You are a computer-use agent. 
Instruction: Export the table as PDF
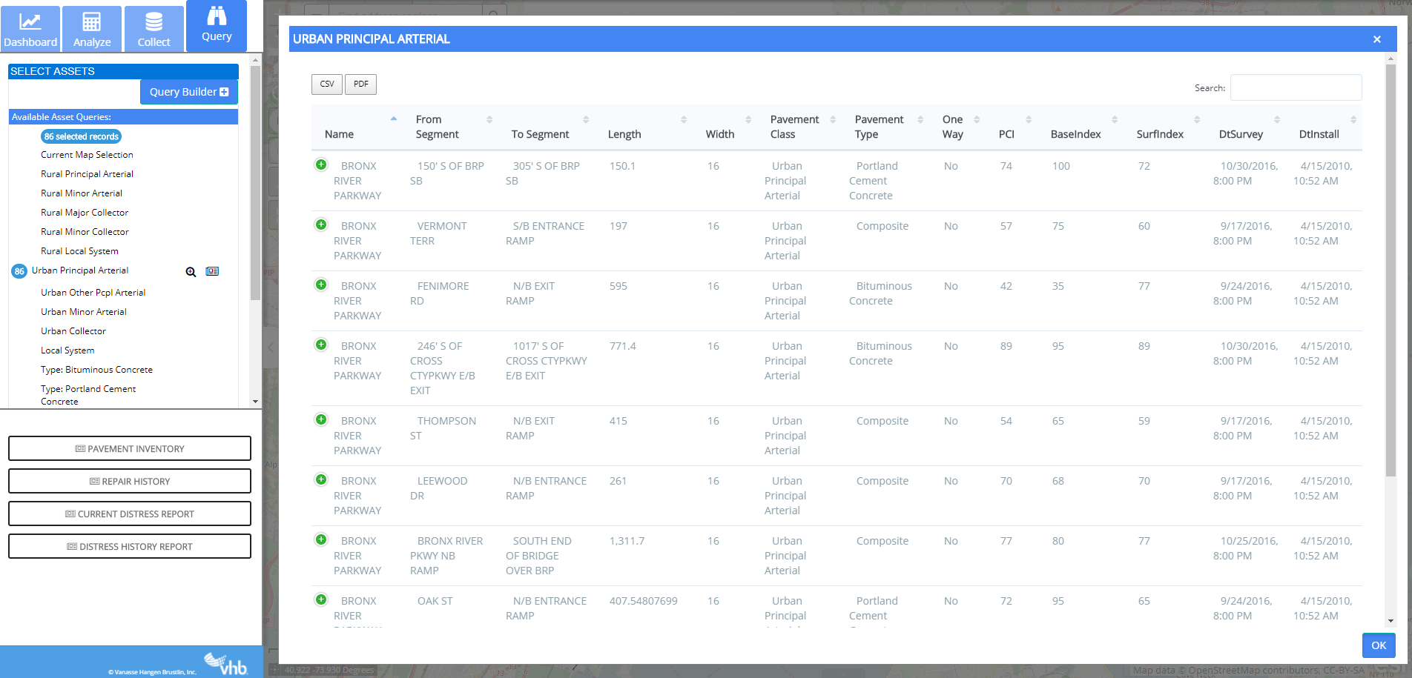click(361, 84)
